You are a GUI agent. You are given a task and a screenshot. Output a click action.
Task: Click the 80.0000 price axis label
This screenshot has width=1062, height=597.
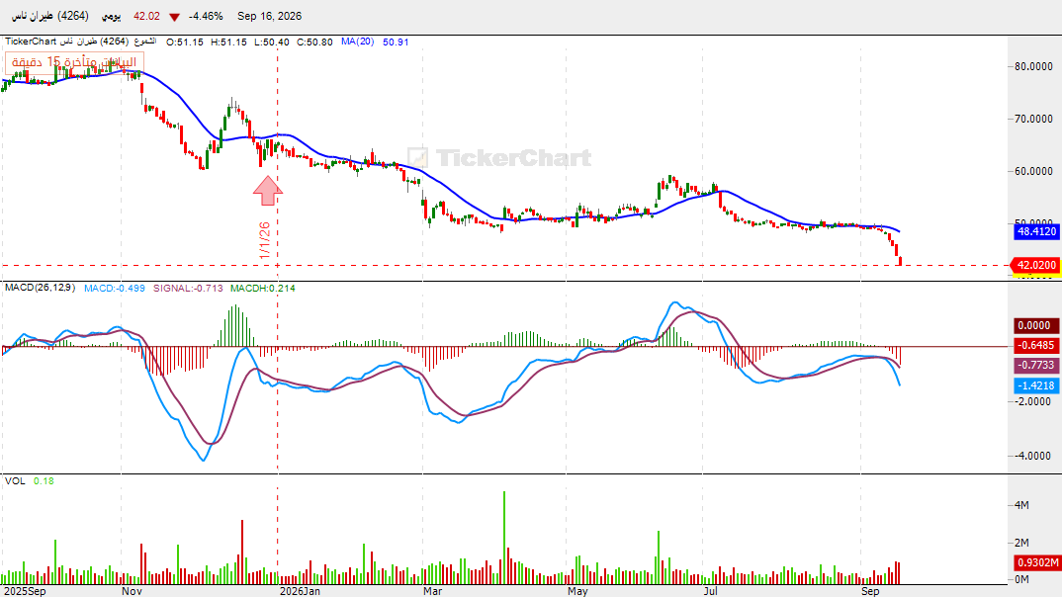coord(1033,66)
